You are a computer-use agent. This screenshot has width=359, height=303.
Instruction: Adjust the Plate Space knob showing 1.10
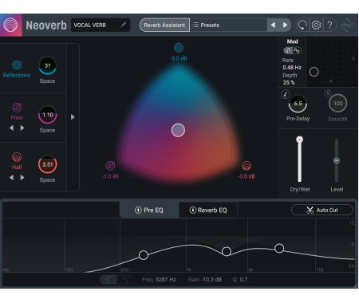[x=48, y=115]
